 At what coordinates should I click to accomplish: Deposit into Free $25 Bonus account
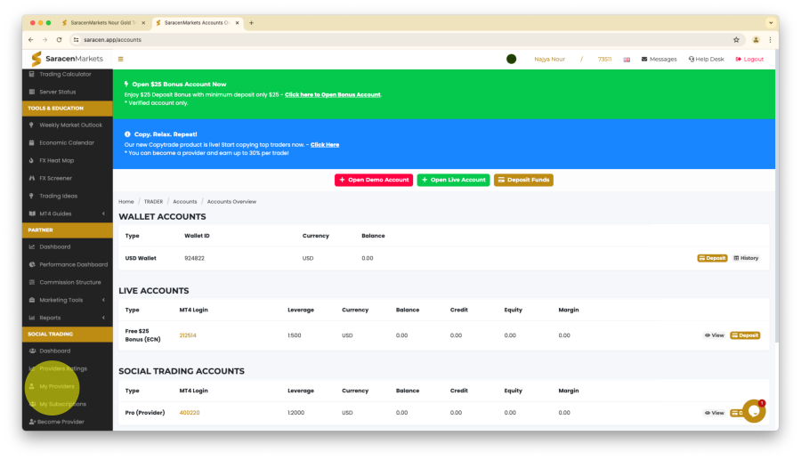click(x=745, y=336)
